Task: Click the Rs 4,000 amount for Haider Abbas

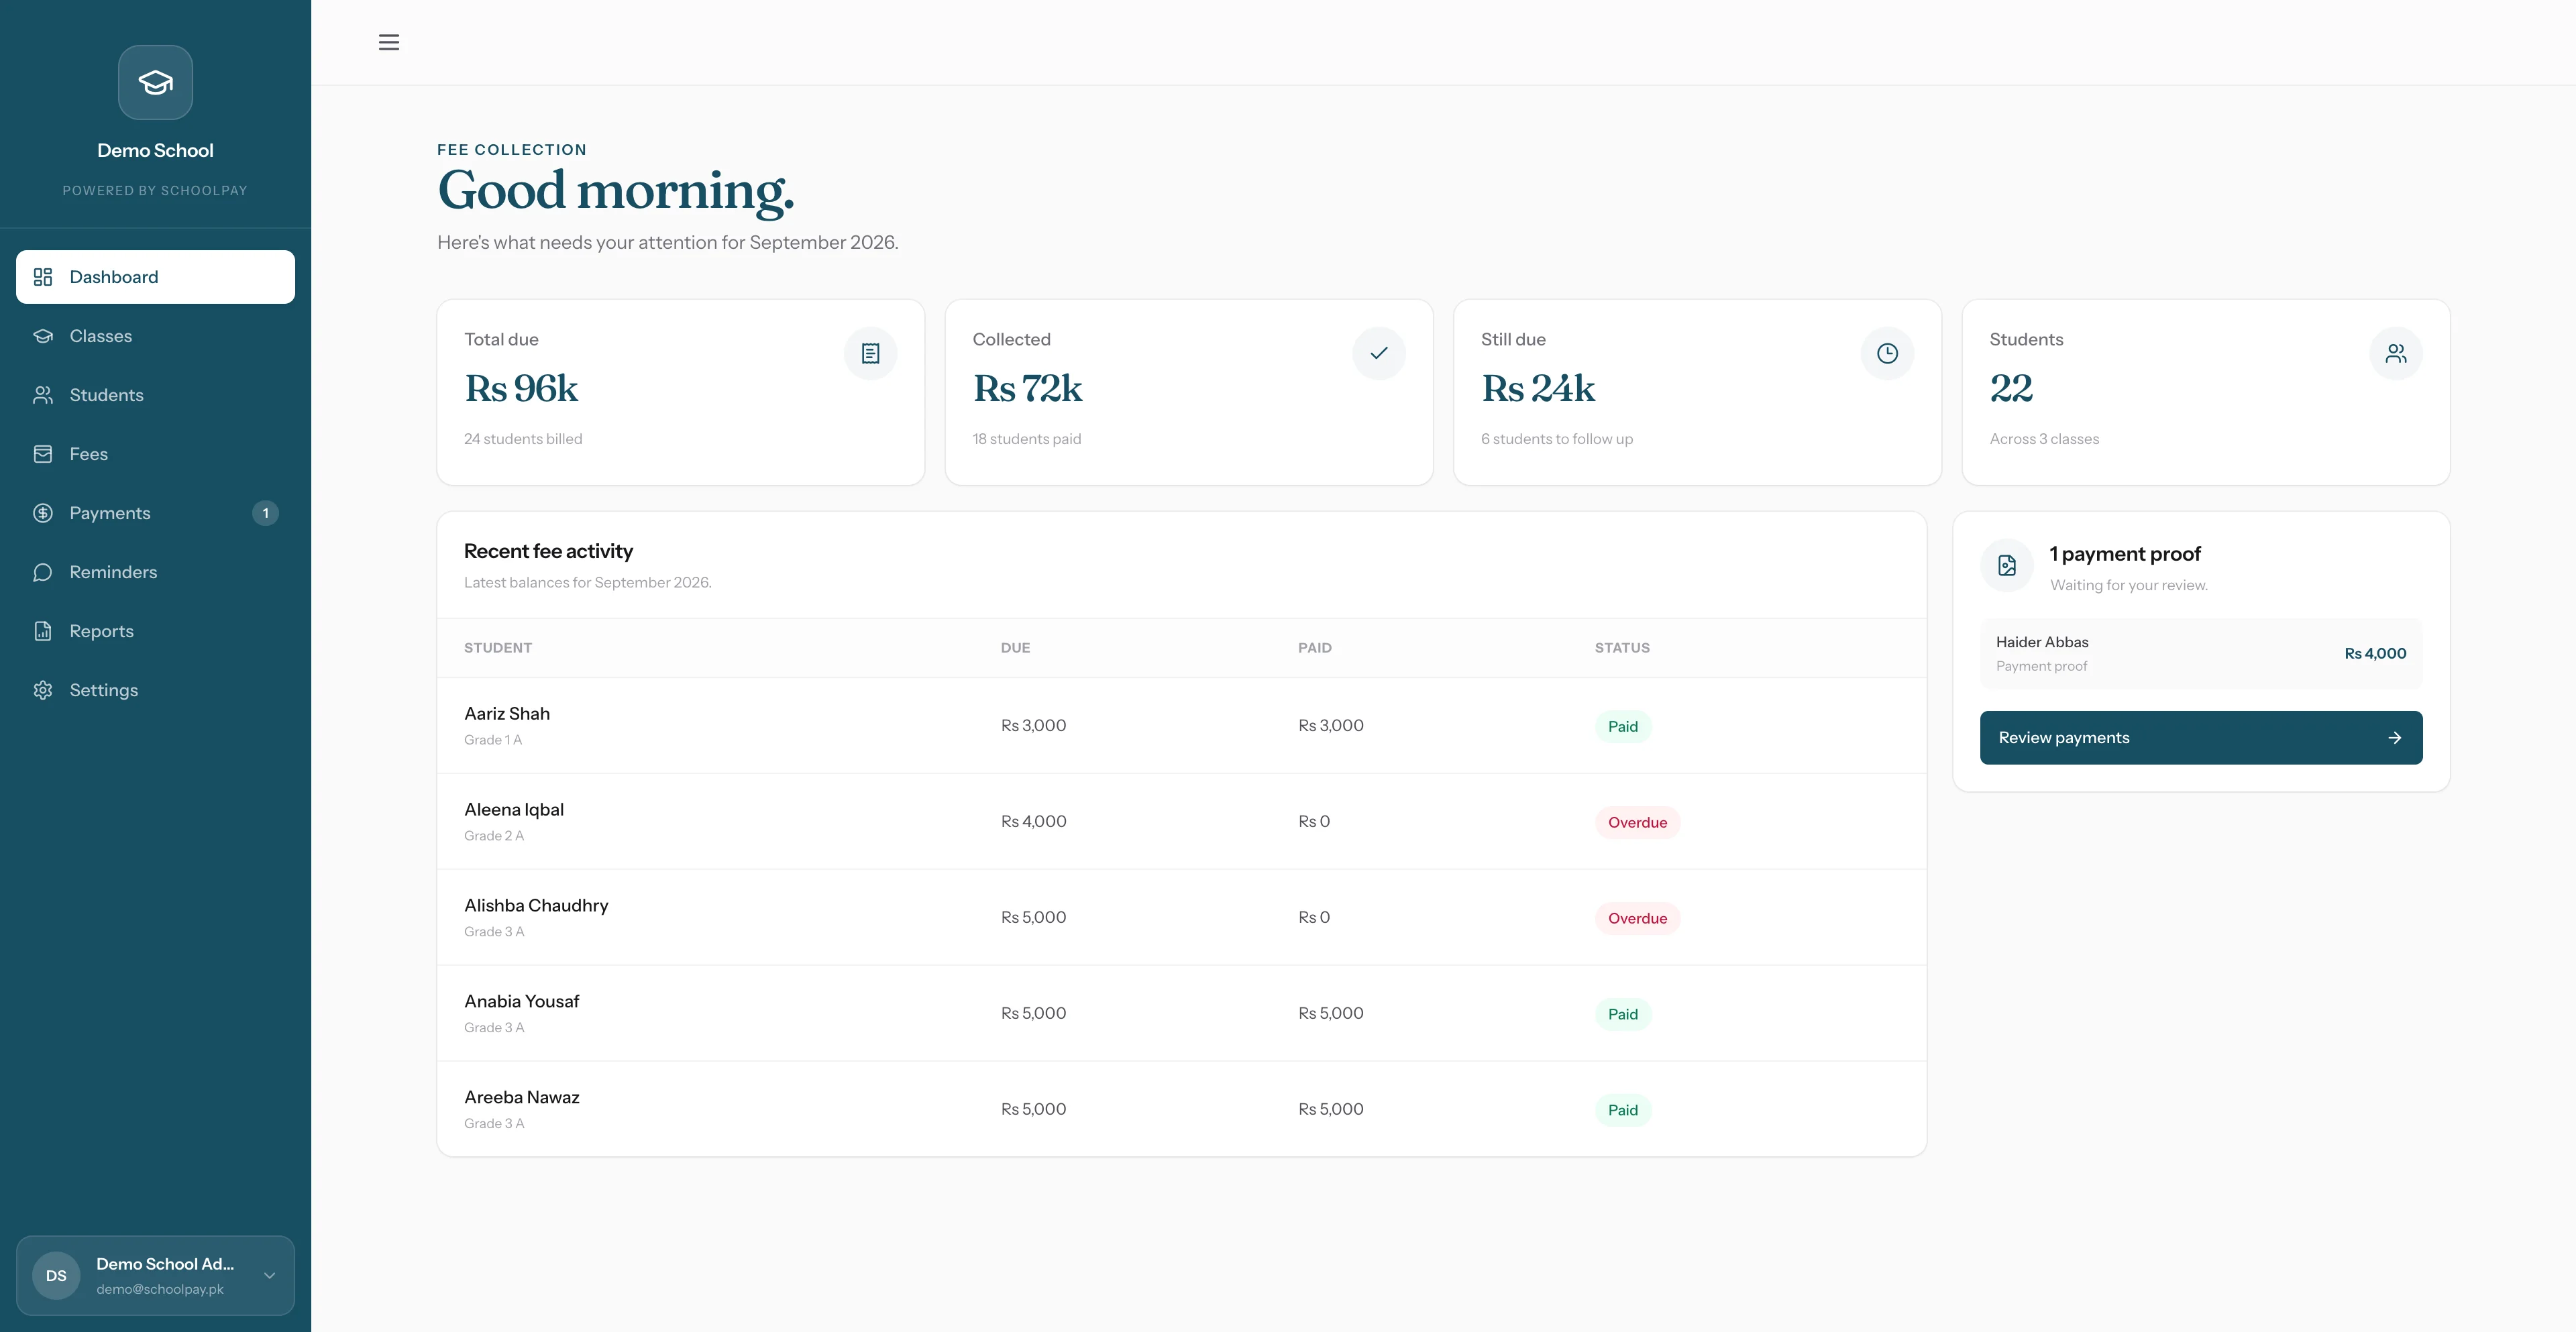Action: [2375, 654]
